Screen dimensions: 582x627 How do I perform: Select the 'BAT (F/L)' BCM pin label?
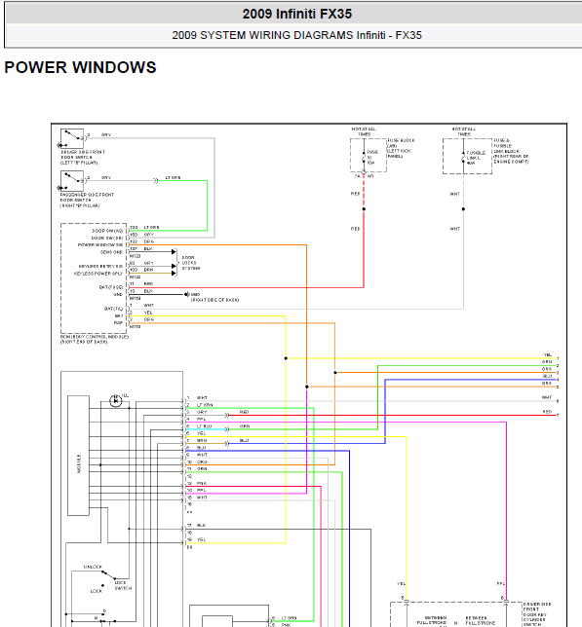(113, 309)
